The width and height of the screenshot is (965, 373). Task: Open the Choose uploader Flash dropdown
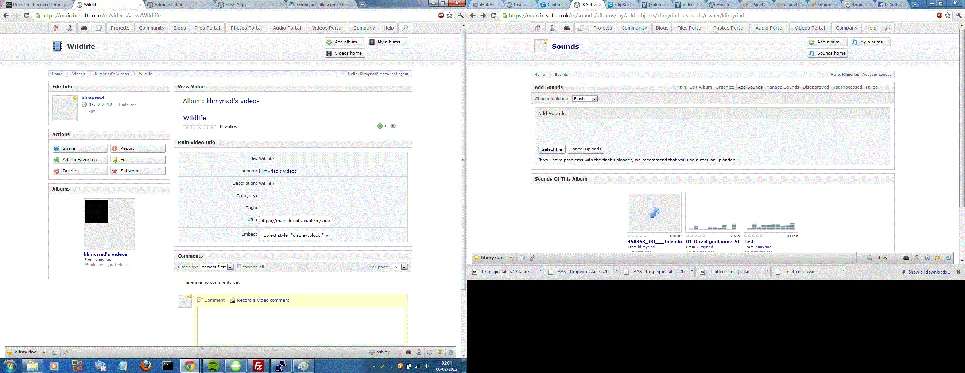pos(585,99)
